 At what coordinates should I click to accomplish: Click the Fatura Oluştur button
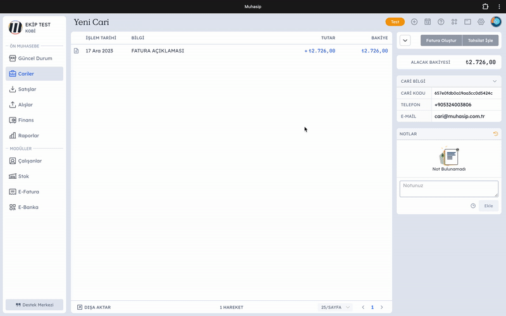point(441,40)
